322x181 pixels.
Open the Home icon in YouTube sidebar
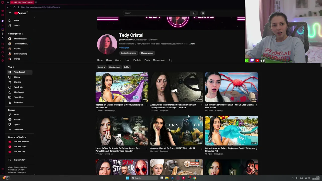(x=10, y=20)
